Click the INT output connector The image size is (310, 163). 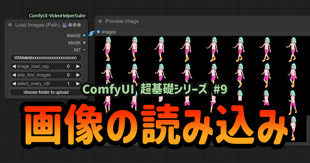(x=84, y=50)
